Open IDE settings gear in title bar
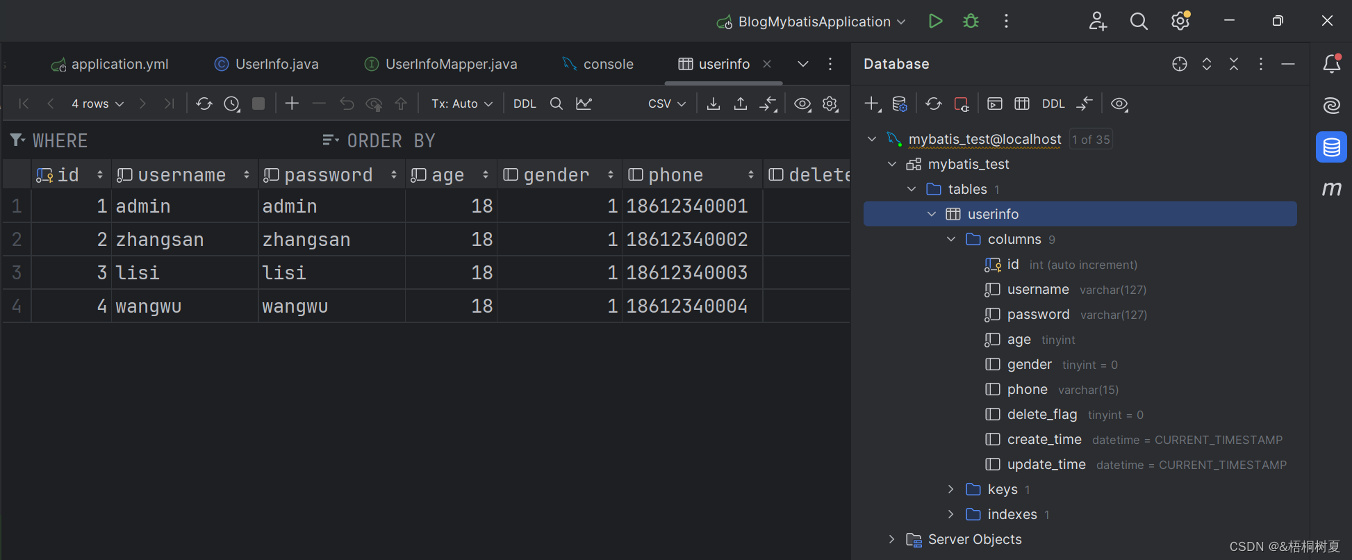Screen dimensions: 1352x560 click(1180, 21)
